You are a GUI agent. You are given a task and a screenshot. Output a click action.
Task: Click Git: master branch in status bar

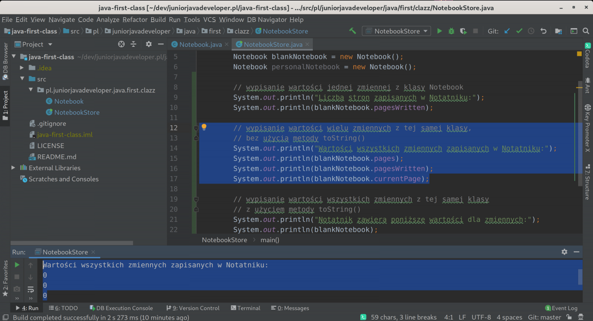545,317
